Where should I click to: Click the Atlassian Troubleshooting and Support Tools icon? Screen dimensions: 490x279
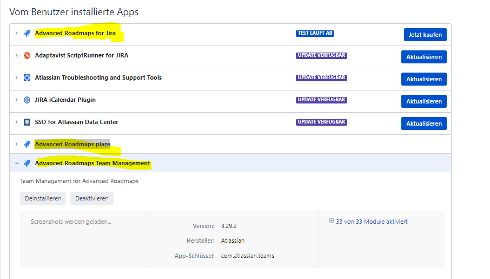coord(27,77)
